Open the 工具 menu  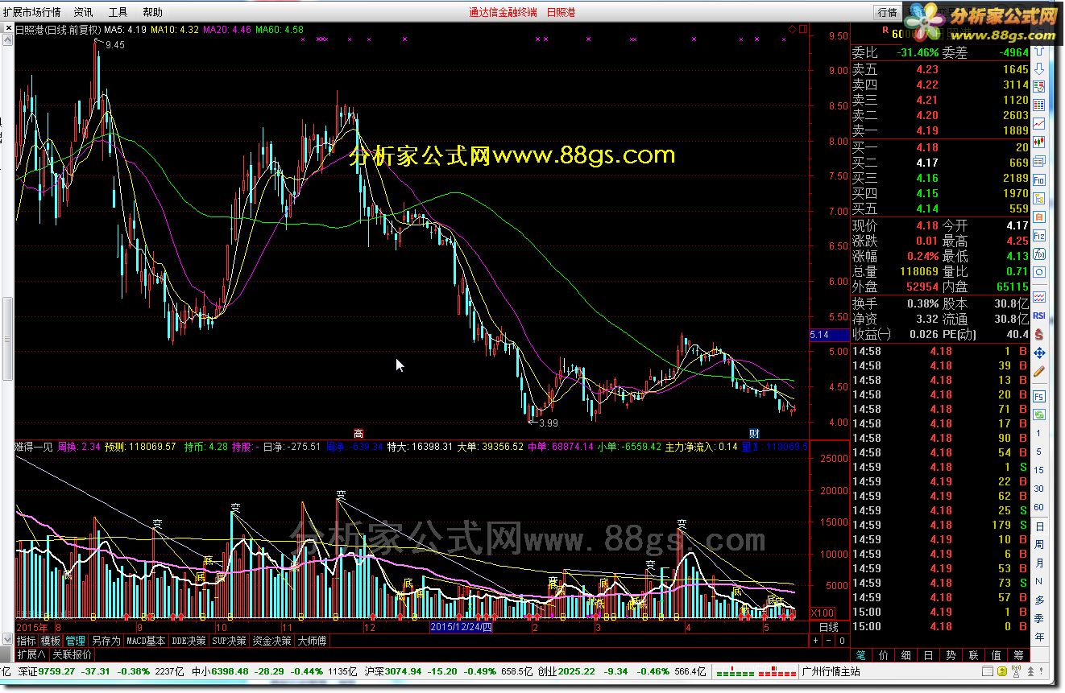tap(118, 12)
